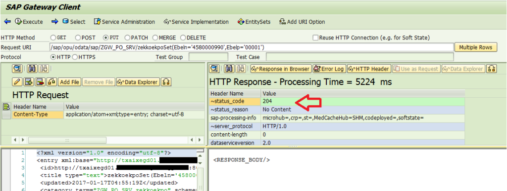Click the delete row icon with red minus
This screenshot has height=191, width=507.
point(41,82)
